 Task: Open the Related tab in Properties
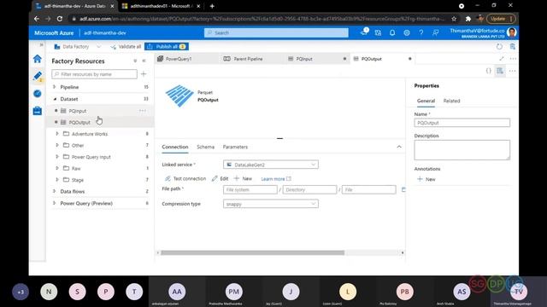pyautogui.click(x=451, y=101)
